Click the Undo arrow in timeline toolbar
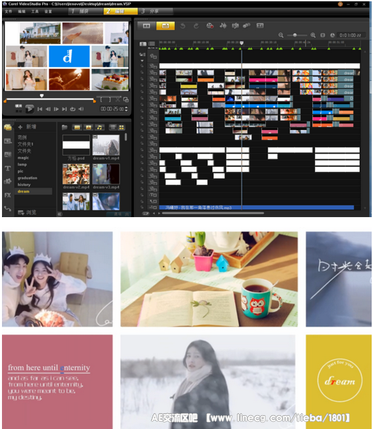The width and height of the screenshot is (373, 429). pos(182,26)
